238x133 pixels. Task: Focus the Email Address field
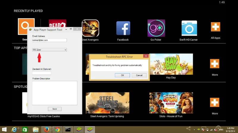[x=49, y=40]
